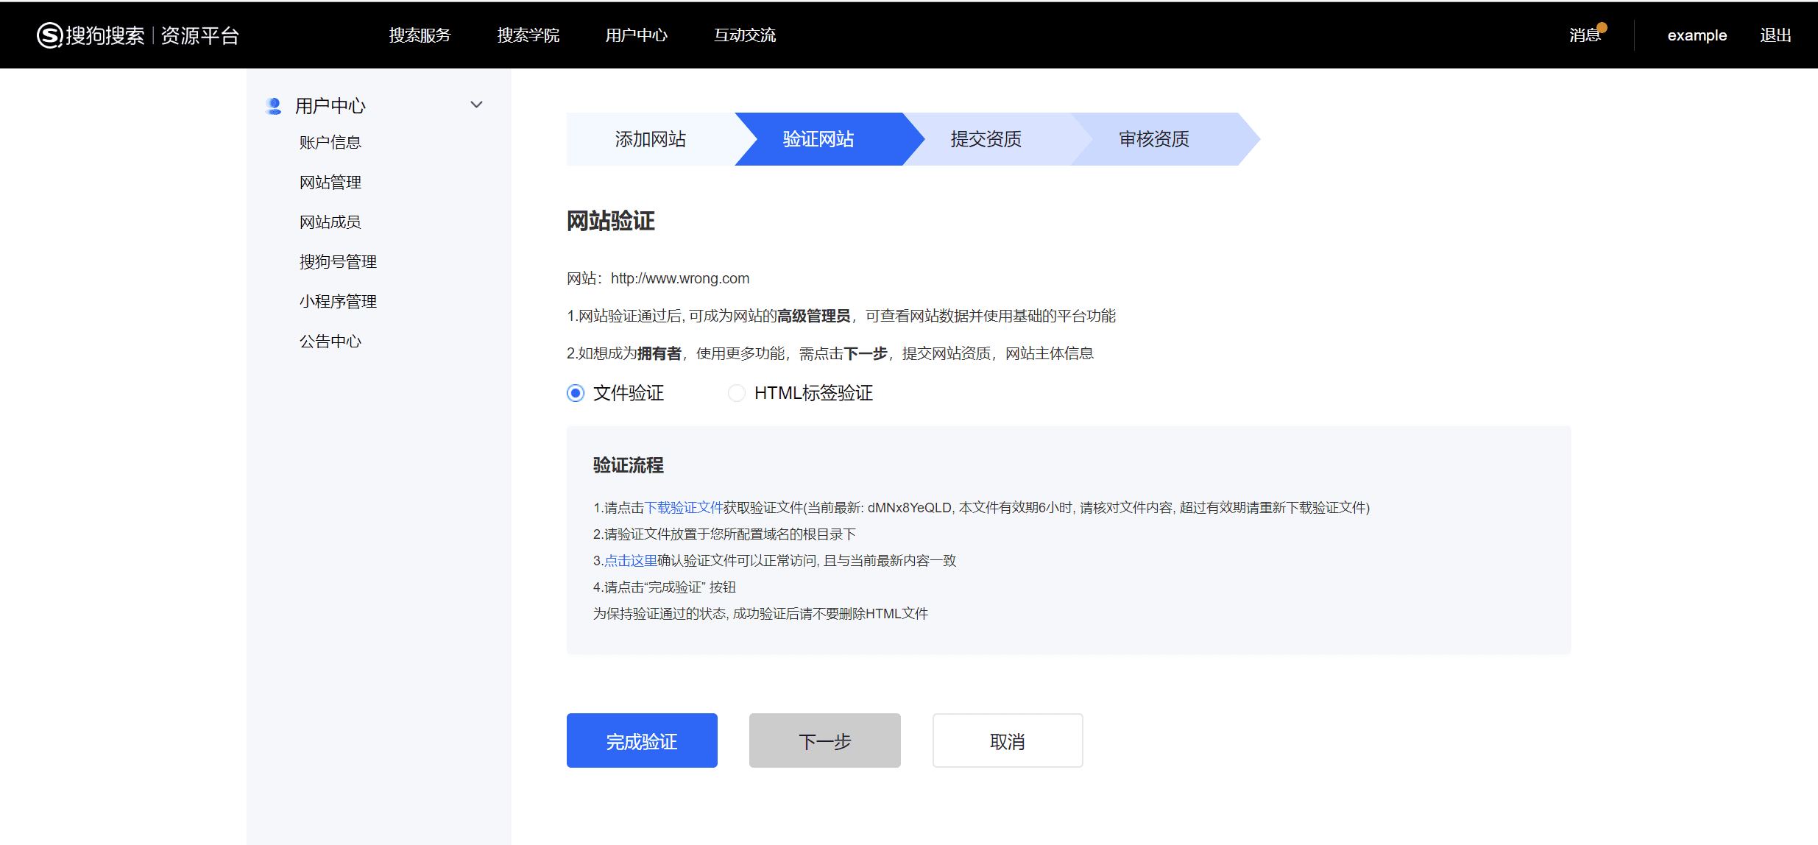Click the Sogou logo icon
This screenshot has width=1818, height=845.
49,35
